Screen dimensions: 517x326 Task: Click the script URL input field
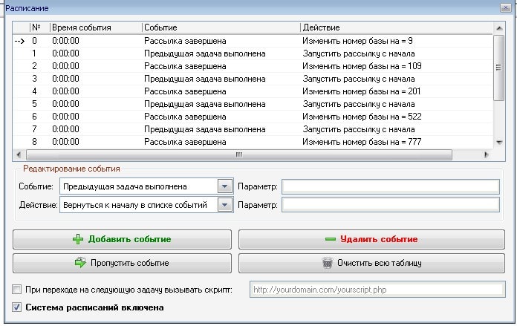point(376,290)
